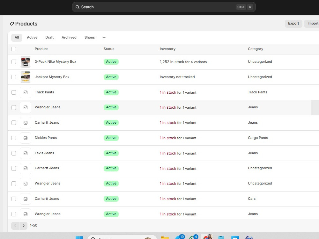Click the Dickies Pants inventory cell

coord(178,138)
